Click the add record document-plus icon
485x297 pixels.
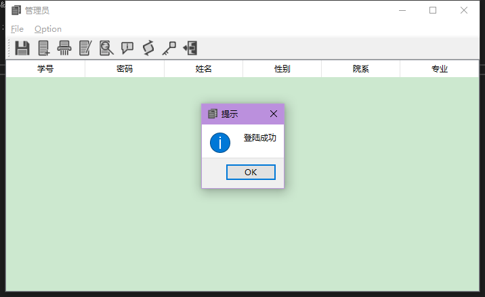[44, 48]
